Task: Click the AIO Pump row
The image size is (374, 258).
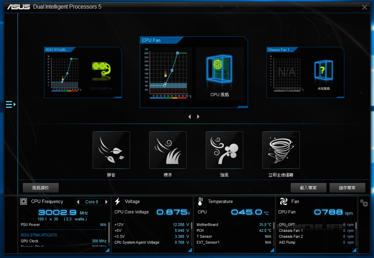Action: click(316, 242)
